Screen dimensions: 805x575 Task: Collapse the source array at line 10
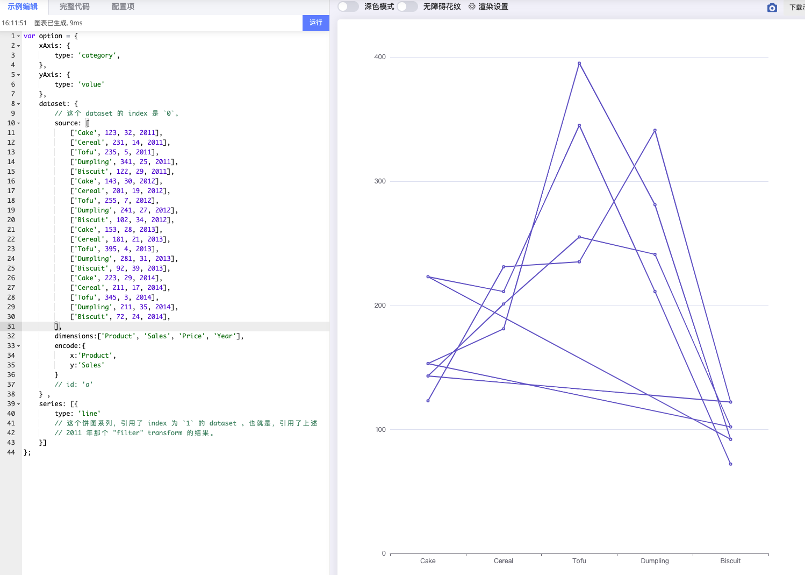point(18,123)
